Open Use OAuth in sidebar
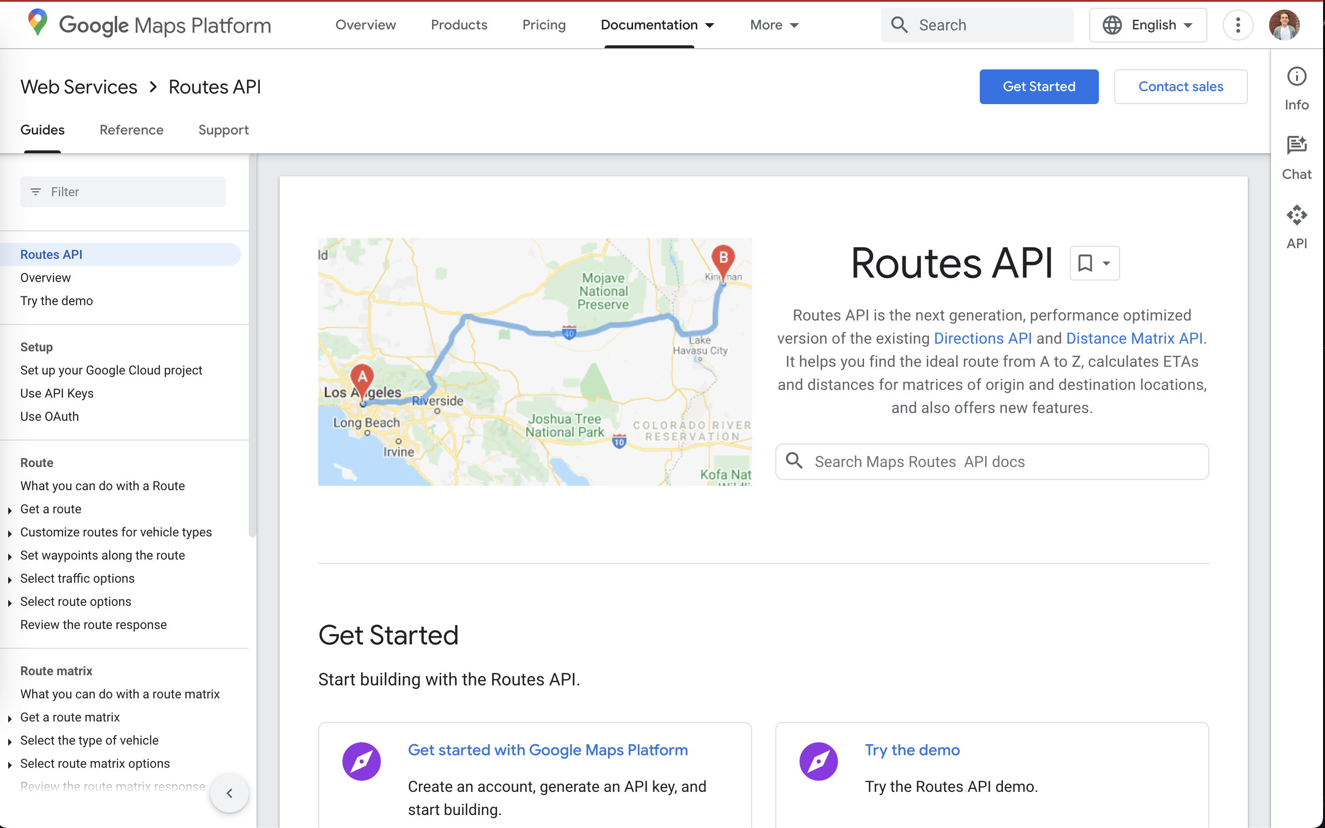The width and height of the screenshot is (1325, 828). (49, 416)
